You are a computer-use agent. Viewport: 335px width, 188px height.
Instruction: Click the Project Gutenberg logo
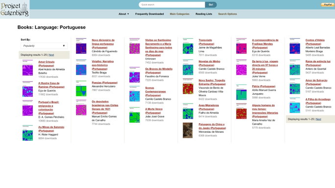pos(15,9)
